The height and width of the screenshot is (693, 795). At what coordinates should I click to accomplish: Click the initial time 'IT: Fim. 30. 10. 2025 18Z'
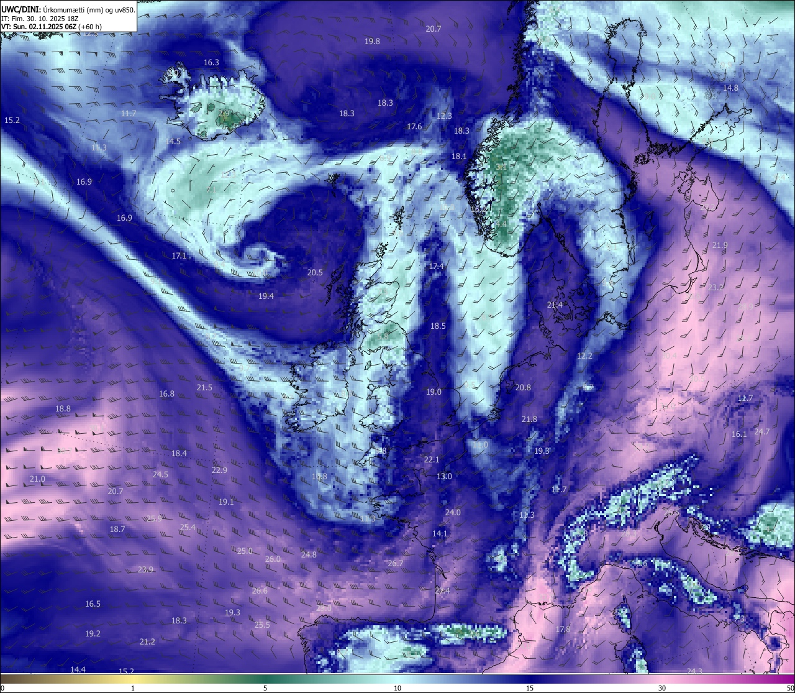click(x=39, y=19)
